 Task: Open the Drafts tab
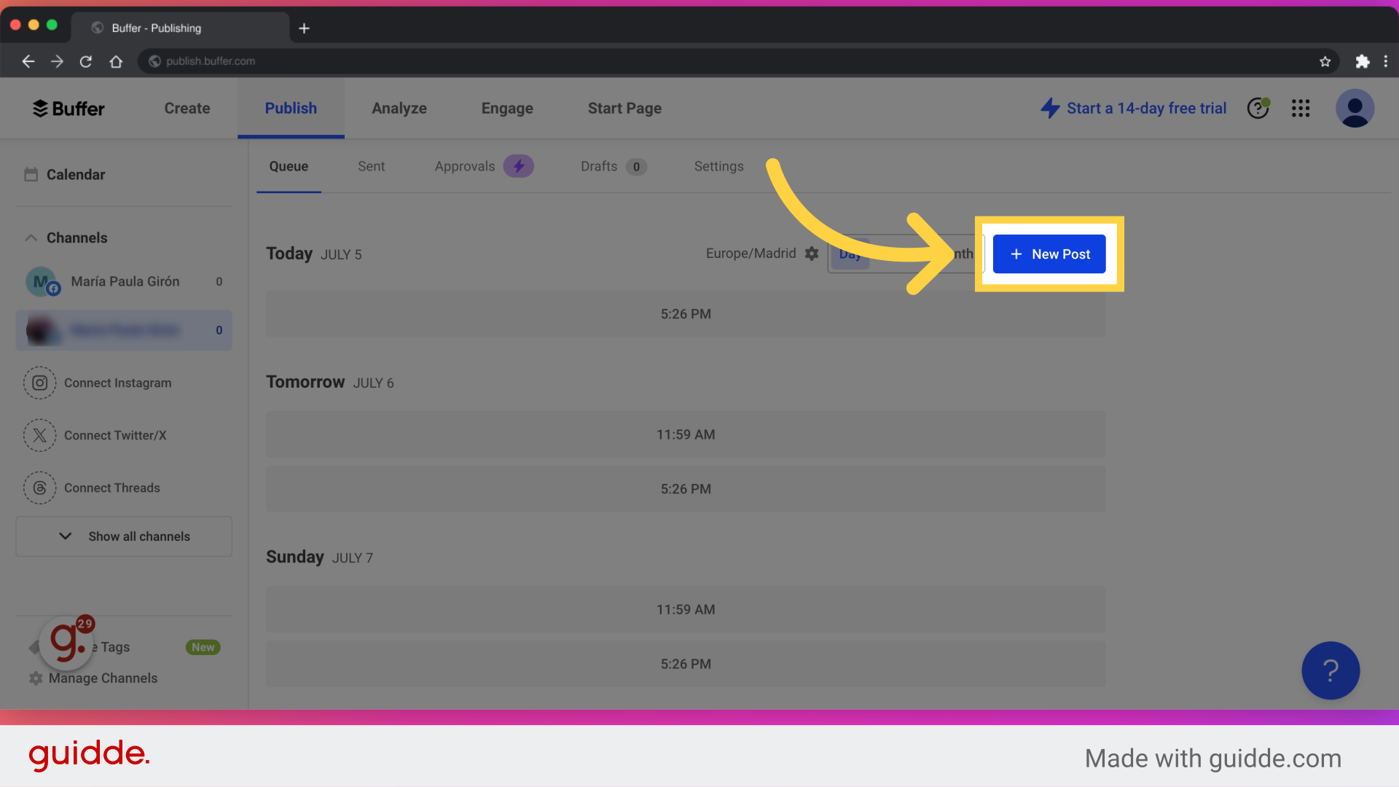click(598, 166)
